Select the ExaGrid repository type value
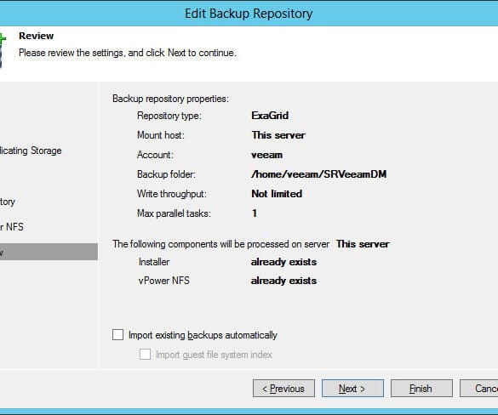The image size is (498, 415). point(270,115)
